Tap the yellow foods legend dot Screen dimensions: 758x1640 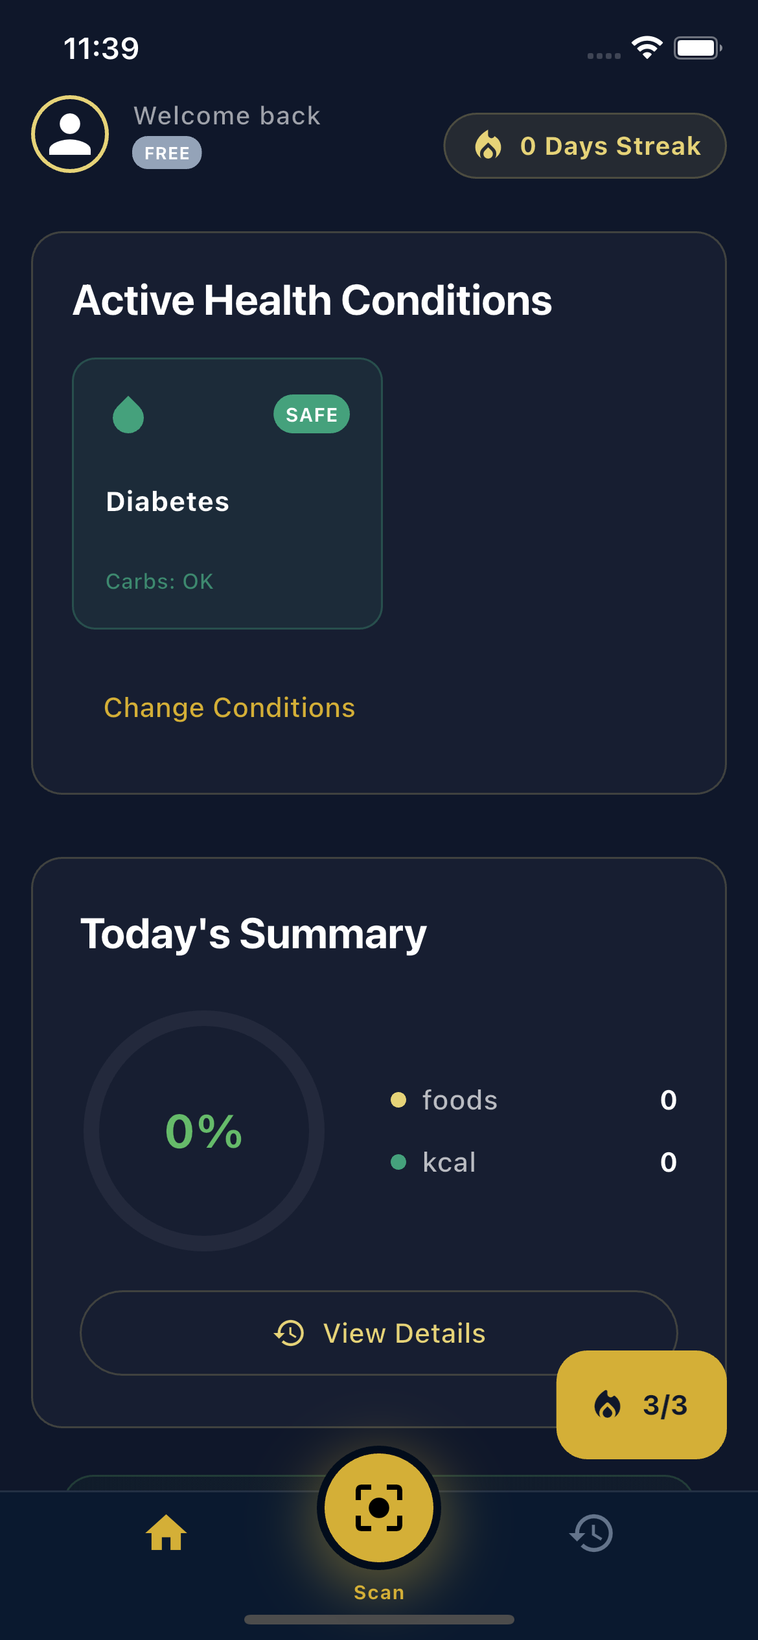click(x=398, y=1100)
